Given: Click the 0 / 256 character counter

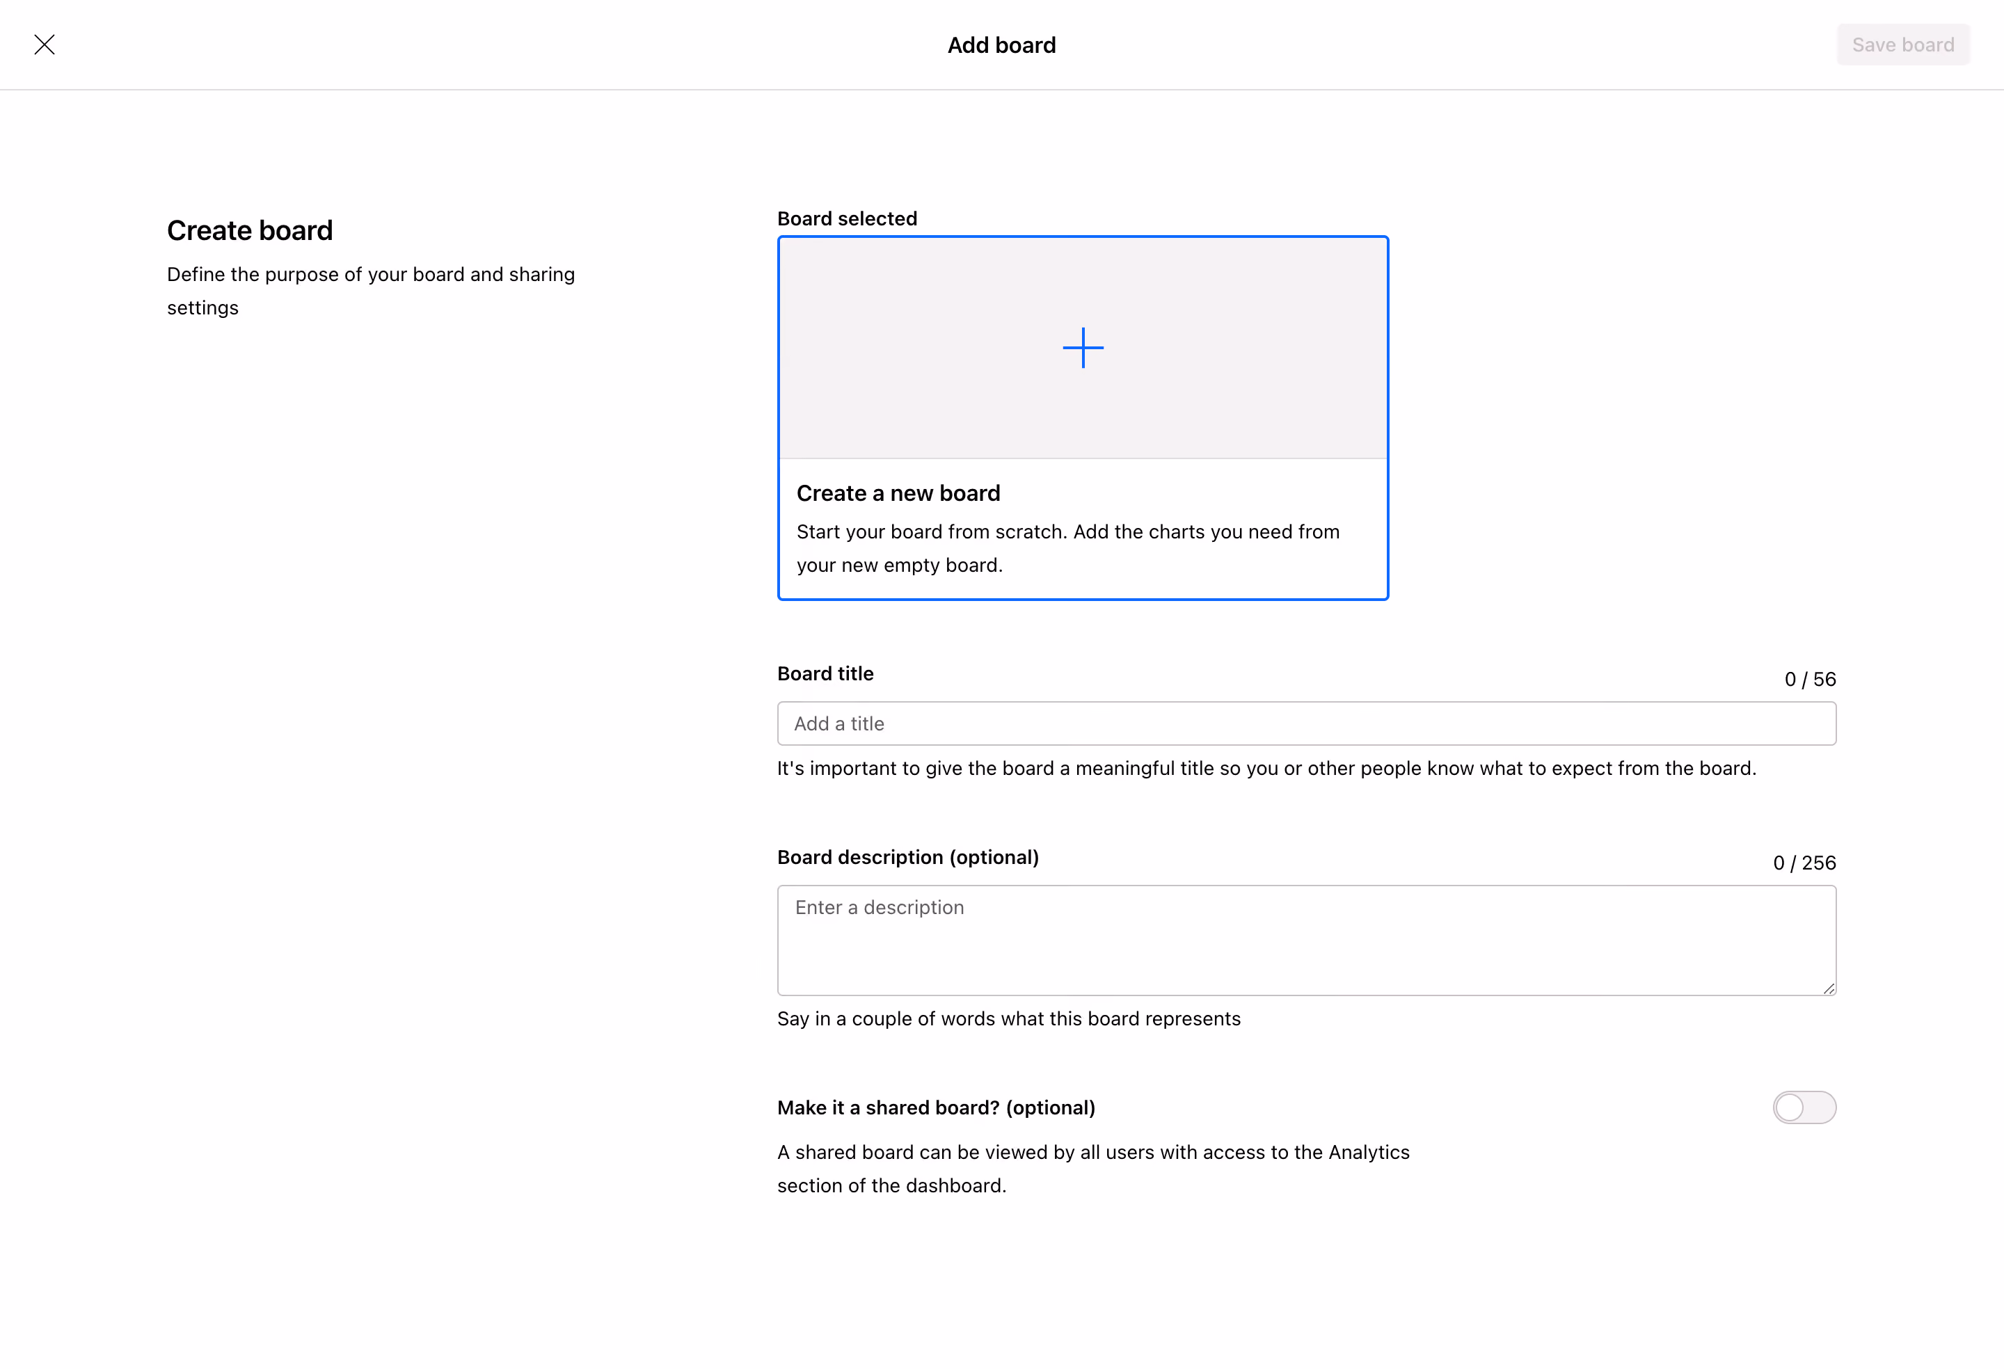Looking at the screenshot, I should (1805, 863).
